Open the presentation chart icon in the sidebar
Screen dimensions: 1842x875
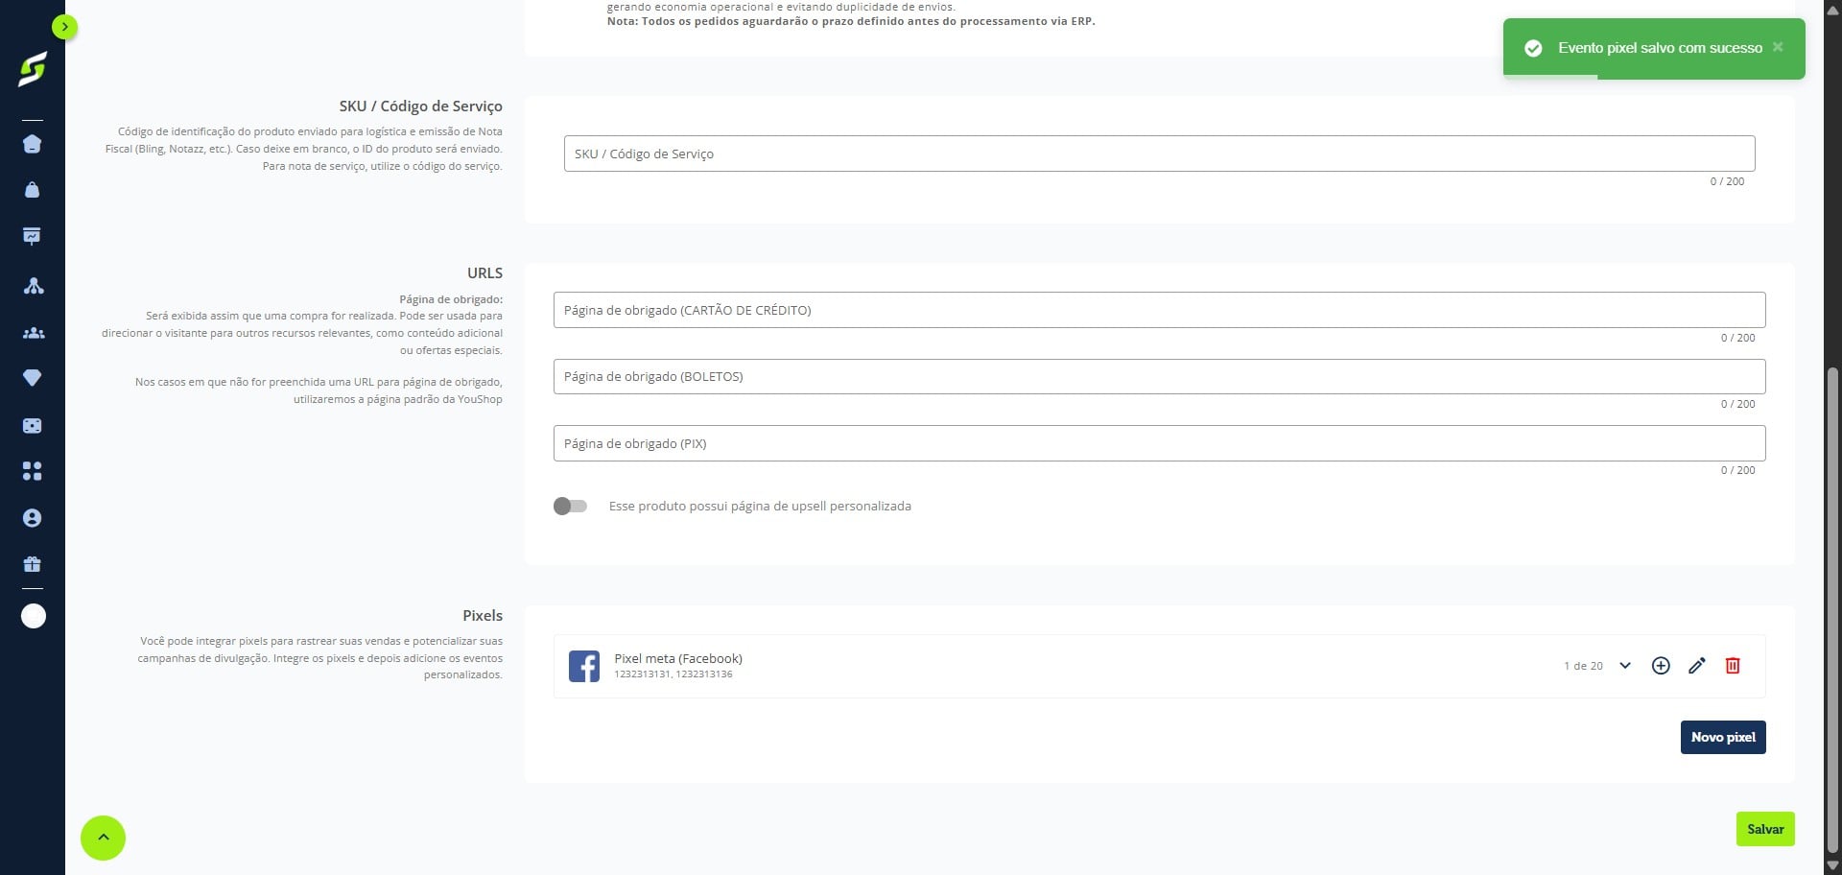[32, 236]
